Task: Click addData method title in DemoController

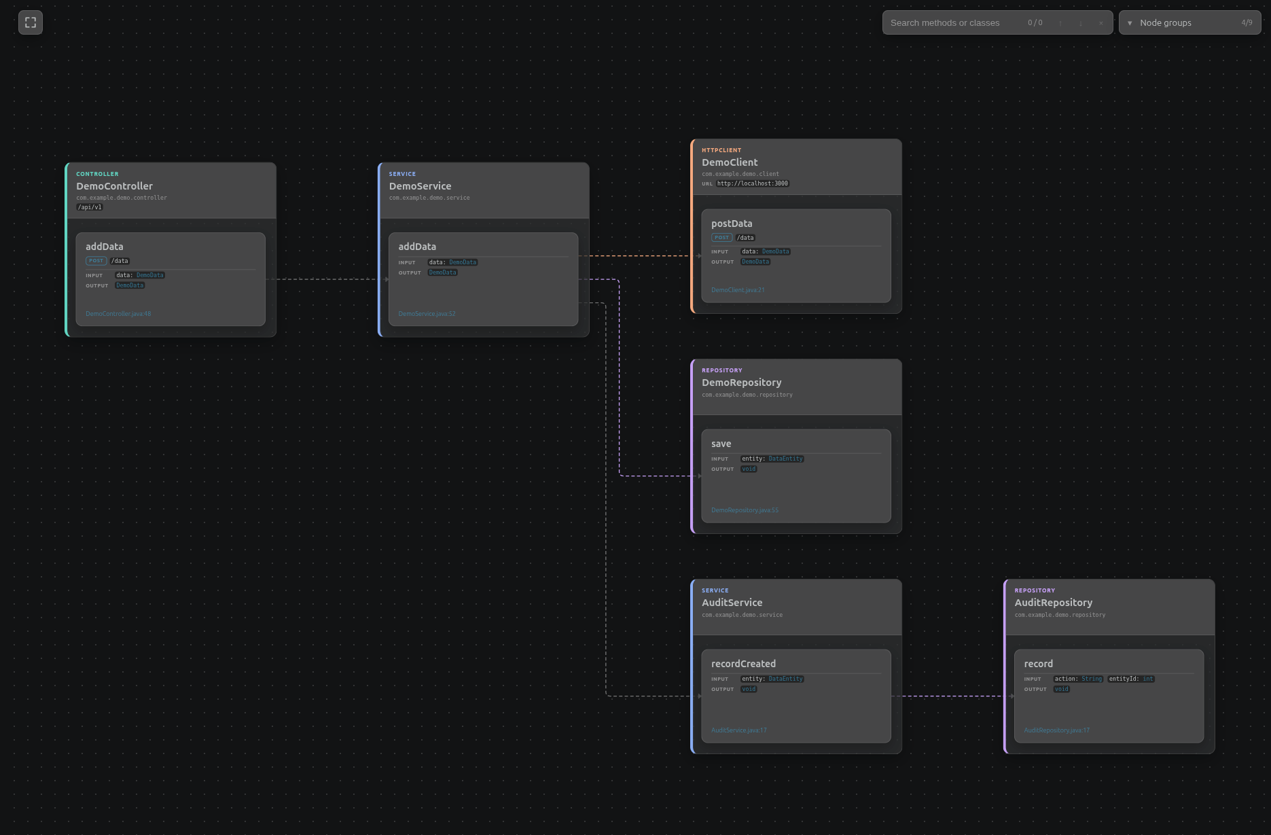Action: [x=104, y=247]
